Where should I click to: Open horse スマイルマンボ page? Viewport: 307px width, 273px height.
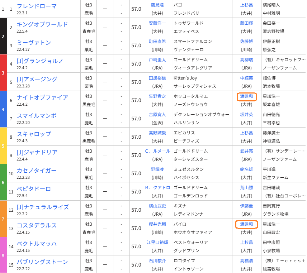[37, 116]
